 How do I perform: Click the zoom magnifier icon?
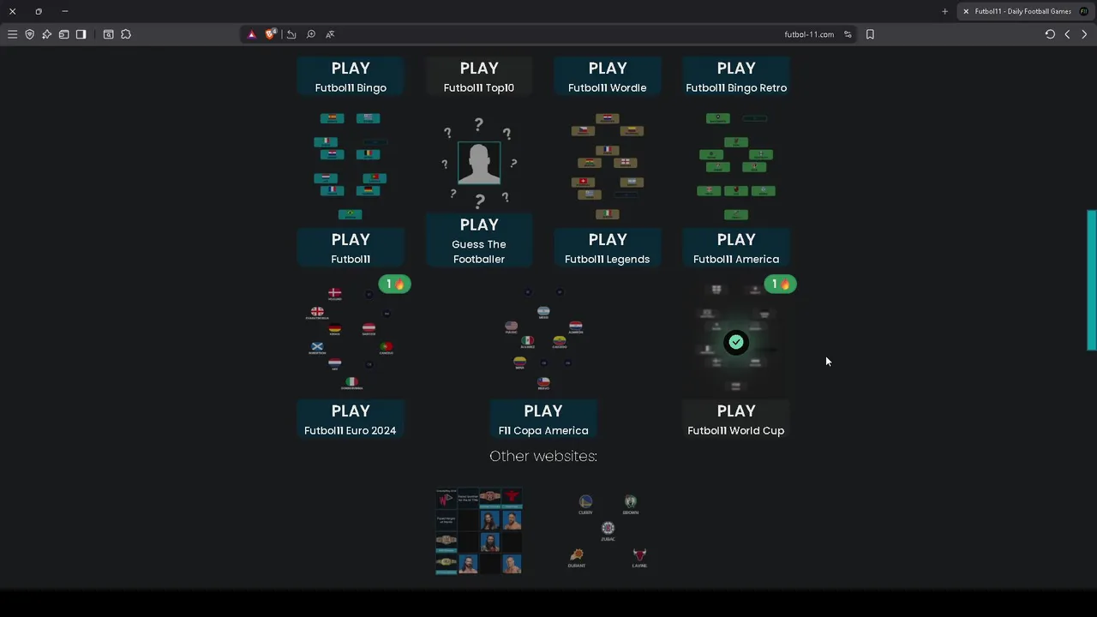point(310,34)
